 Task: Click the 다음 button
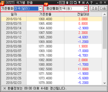pyautogui.click(x=103, y=8)
